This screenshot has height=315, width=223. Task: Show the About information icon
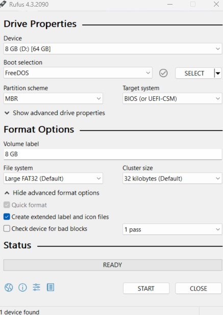click(x=22, y=287)
